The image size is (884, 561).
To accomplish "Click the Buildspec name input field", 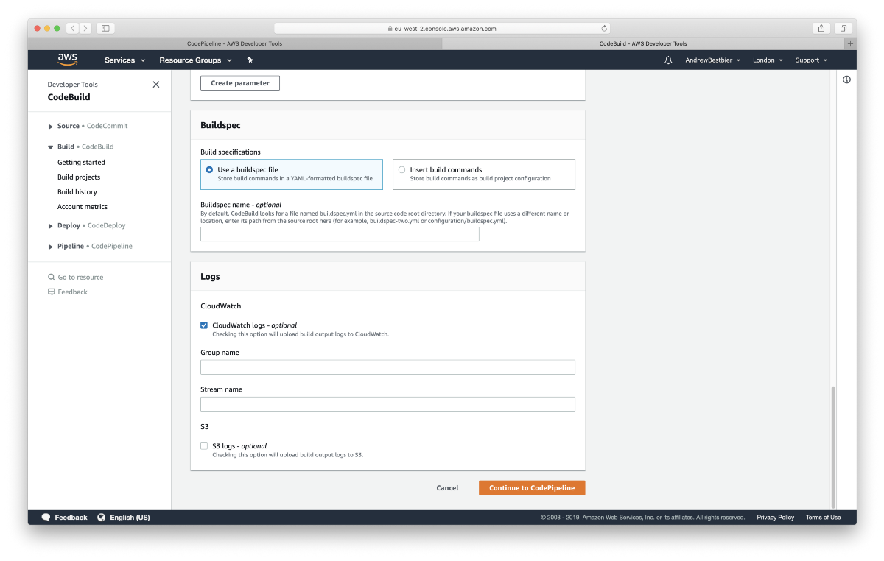I will 340,234.
